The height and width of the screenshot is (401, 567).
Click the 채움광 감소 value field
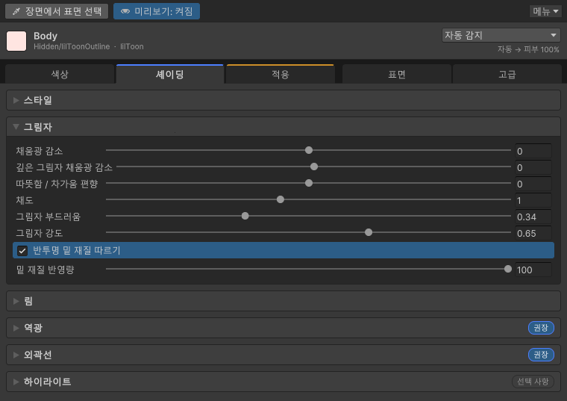533,151
